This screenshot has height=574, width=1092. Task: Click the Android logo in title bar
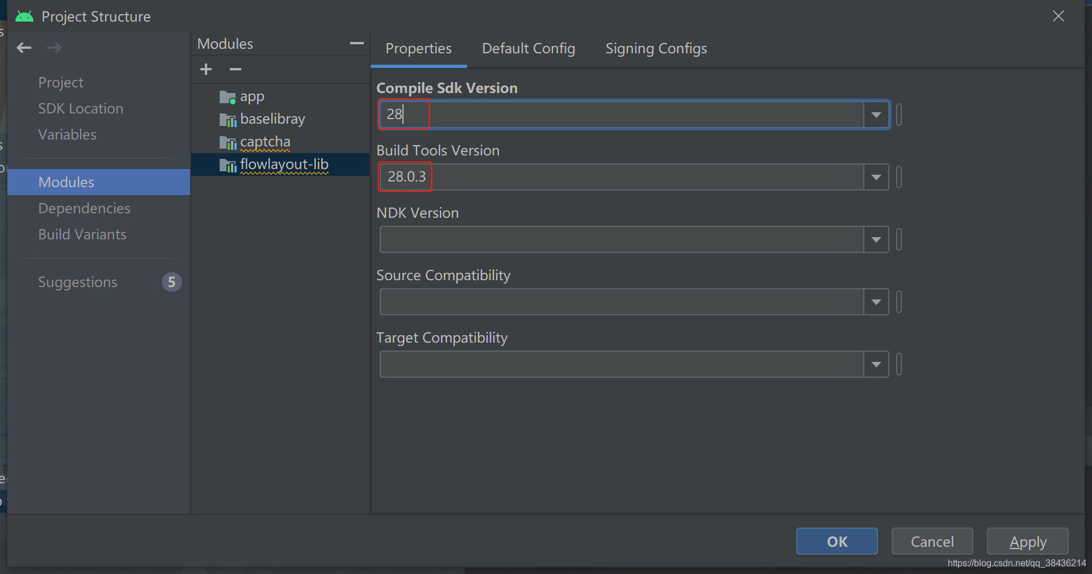coord(24,16)
